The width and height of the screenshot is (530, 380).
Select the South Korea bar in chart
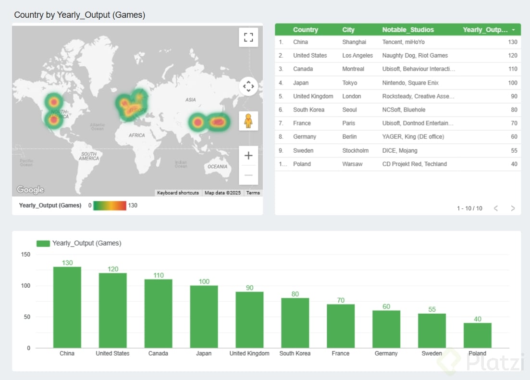tap(295, 323)
